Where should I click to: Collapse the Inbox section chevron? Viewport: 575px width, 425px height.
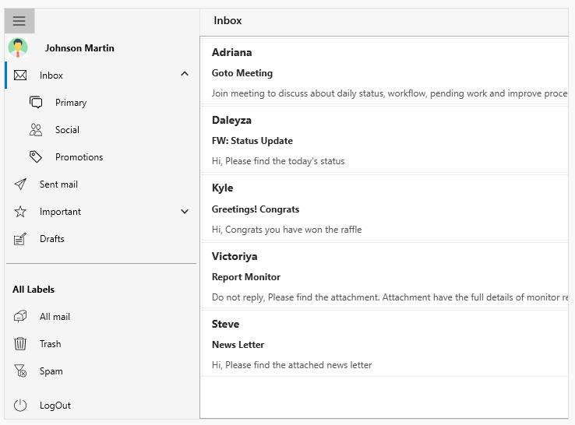[x=185, y=74]
